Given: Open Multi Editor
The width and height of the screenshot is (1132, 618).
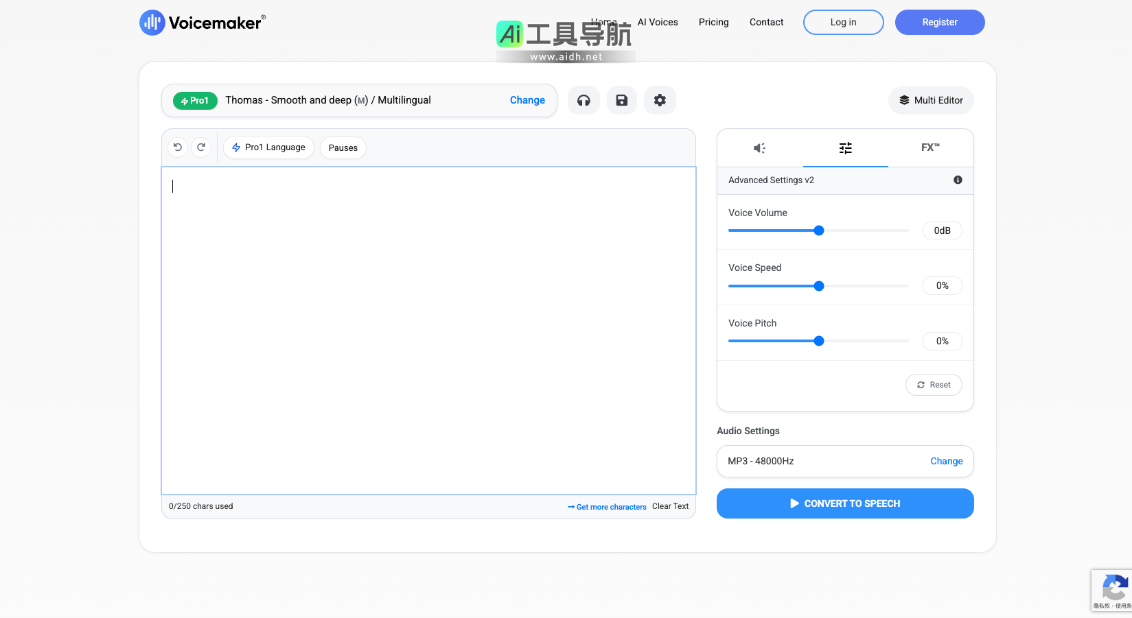Looking at the screenshot, I should (x=931, y=100).
